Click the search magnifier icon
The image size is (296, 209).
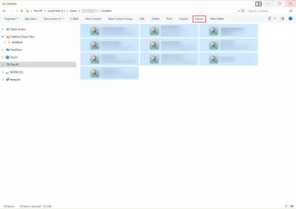click(291, 11)
